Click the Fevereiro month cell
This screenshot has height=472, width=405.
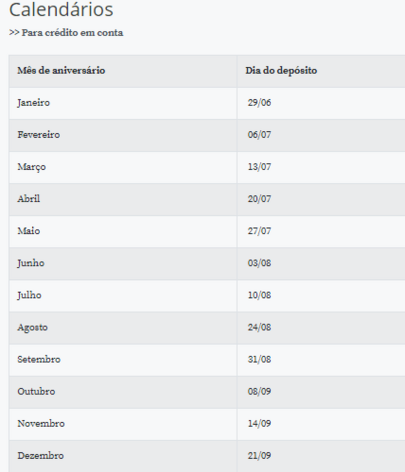click(x=38, y=135)
